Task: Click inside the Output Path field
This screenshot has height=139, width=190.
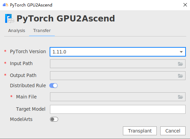Action: point(118,76)
